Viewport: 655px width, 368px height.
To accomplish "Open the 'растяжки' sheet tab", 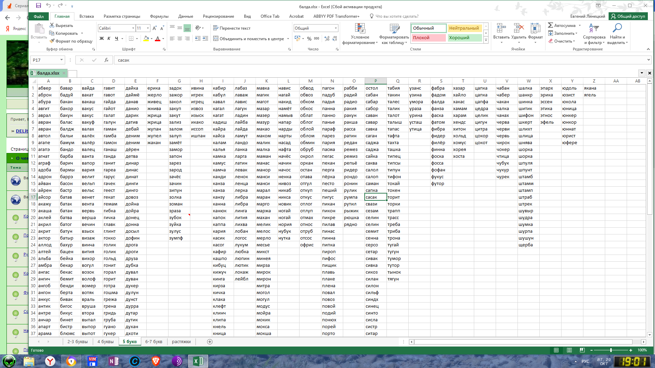I will [x=181, y=341].
